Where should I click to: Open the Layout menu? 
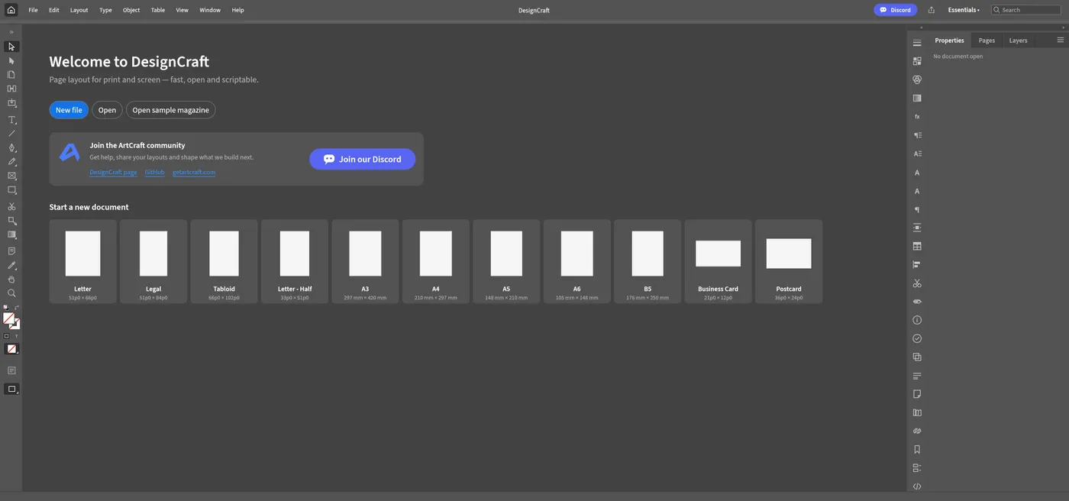click(79, 10)
